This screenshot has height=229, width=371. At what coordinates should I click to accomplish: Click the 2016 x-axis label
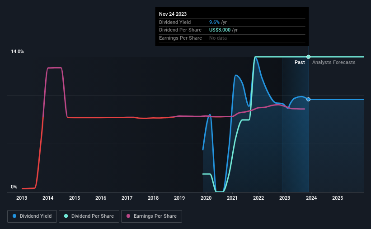tap(101, 198)
